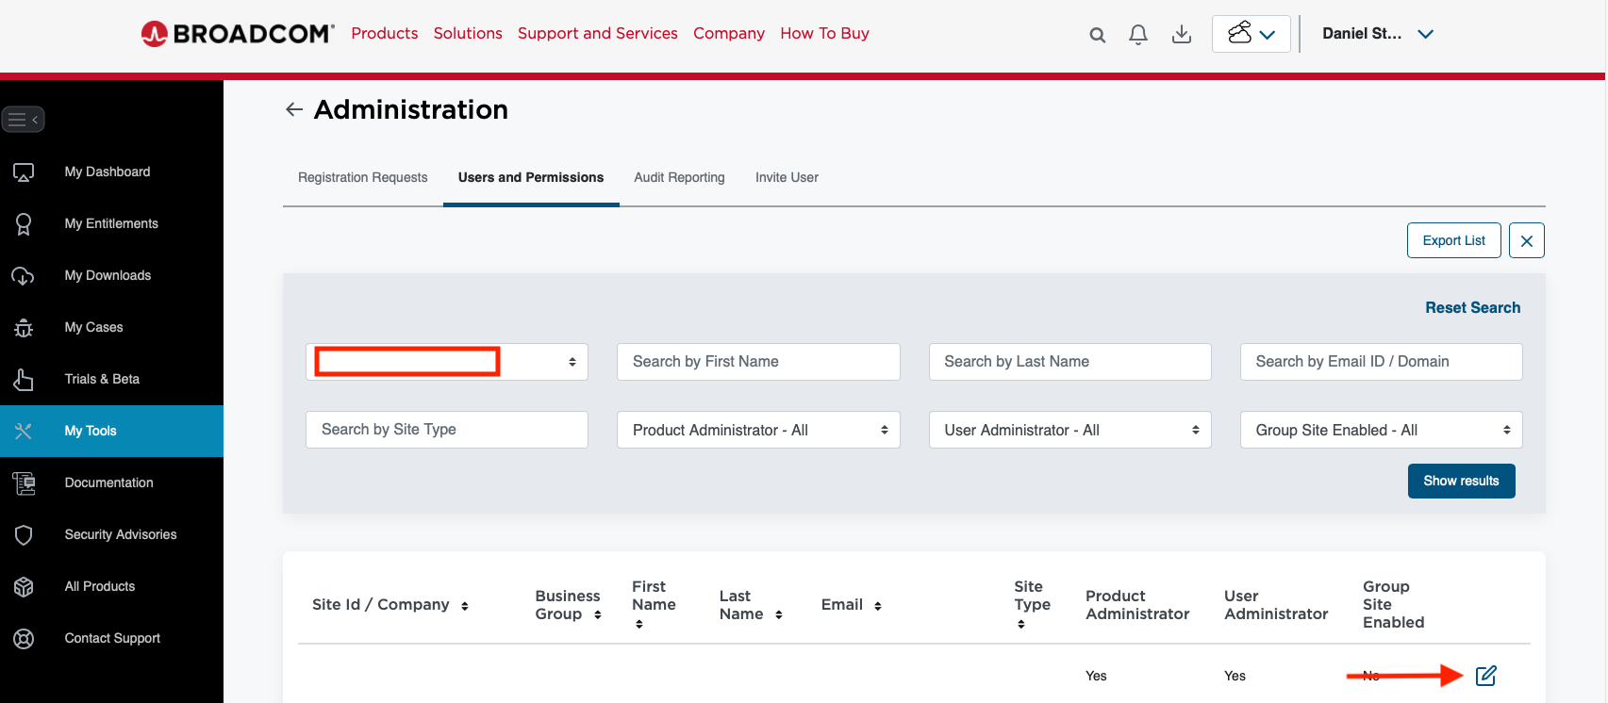Click the edit pencil icon in user row

(1485, 676)
